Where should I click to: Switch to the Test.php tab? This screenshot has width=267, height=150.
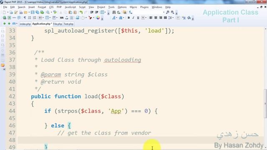[x=68, y=24]
